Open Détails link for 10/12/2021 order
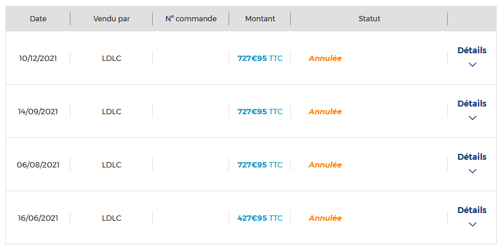Image resolution: width=498 pixels, height=245 pixels. click(472, 50)
